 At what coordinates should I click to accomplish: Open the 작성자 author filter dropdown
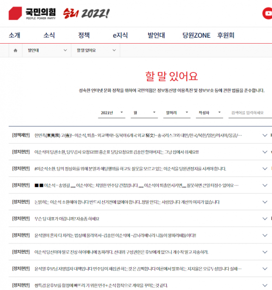pos(209,113)
